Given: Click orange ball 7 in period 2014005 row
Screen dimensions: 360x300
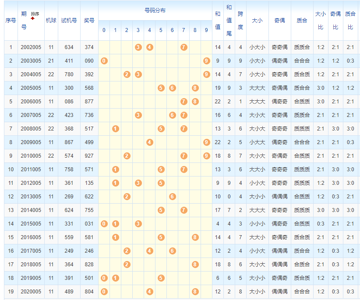Looking at the screenshot, I should [184, 210].
